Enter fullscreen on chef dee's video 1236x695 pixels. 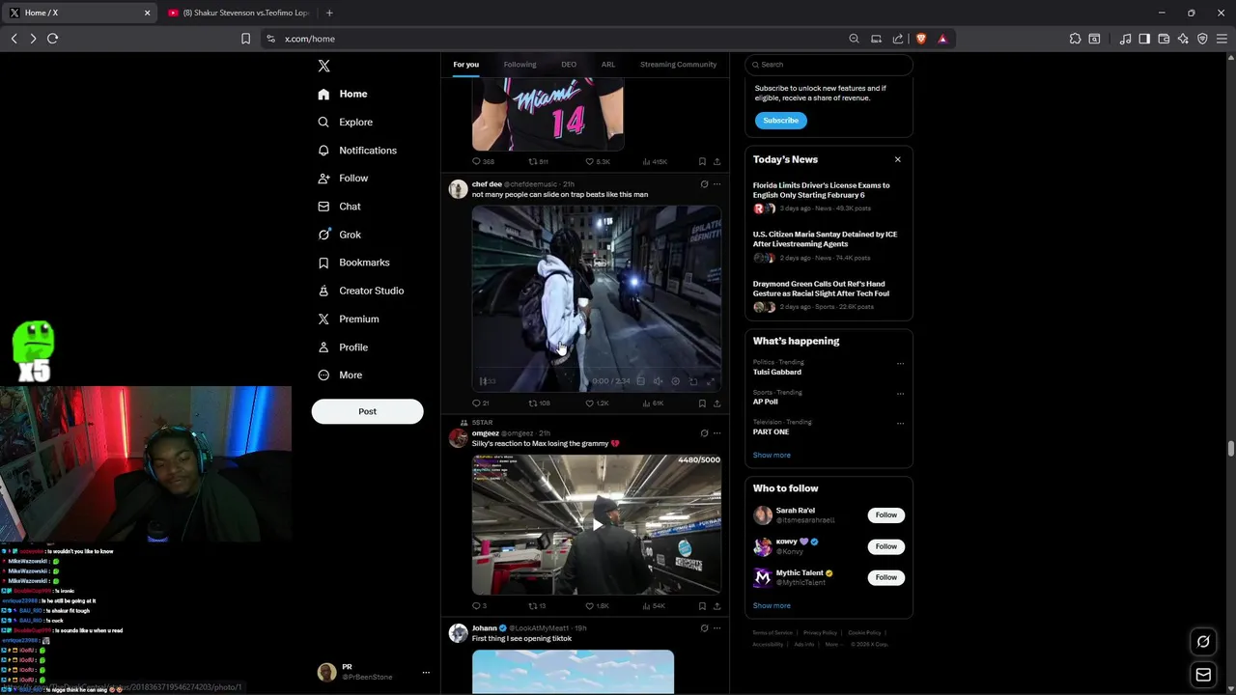coord(710,381)
